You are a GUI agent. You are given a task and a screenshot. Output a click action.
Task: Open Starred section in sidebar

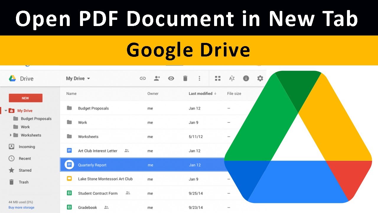[25, 170]
